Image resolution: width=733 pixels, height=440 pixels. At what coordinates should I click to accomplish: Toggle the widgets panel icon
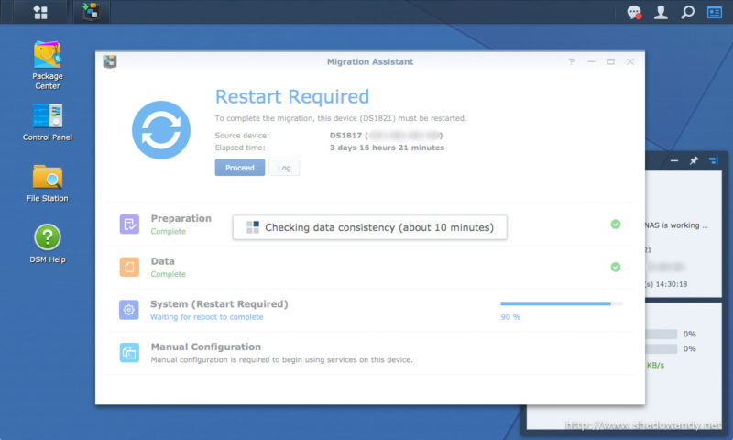pyautogui.click(x=714, y=12)
